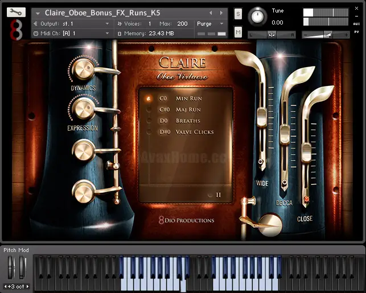Toggle the Wide mic power button

[261, 162]
